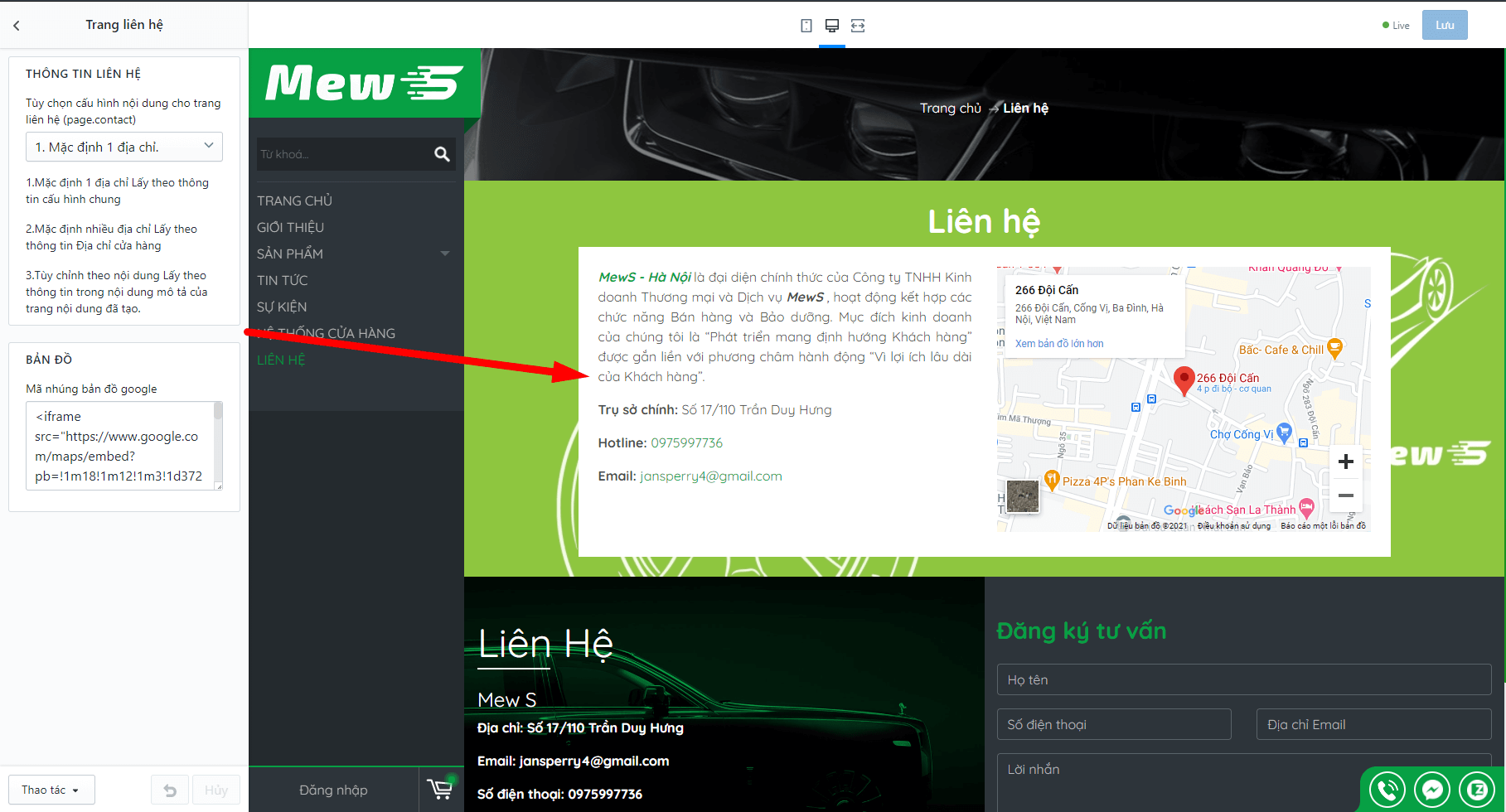Open LIÊN HỆ menu item

pos(281,360)
